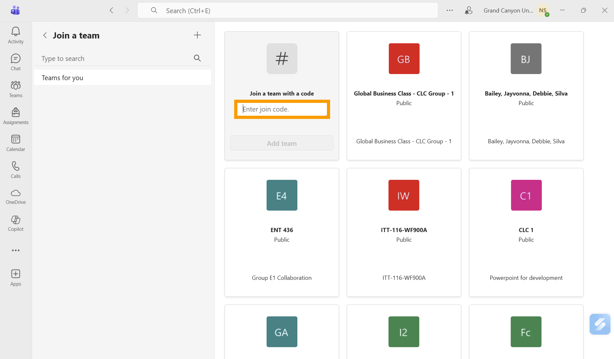Screen dimensions: 614x359
Task: Open the Apps store icon
Action: (15, 278)
